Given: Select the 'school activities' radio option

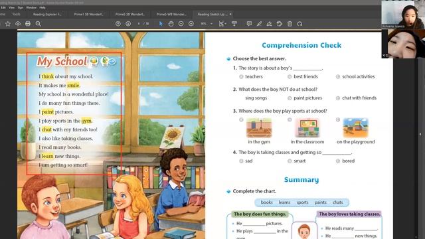Looking at the screenshot, I should pyautogui.click(x=338, y=77).
